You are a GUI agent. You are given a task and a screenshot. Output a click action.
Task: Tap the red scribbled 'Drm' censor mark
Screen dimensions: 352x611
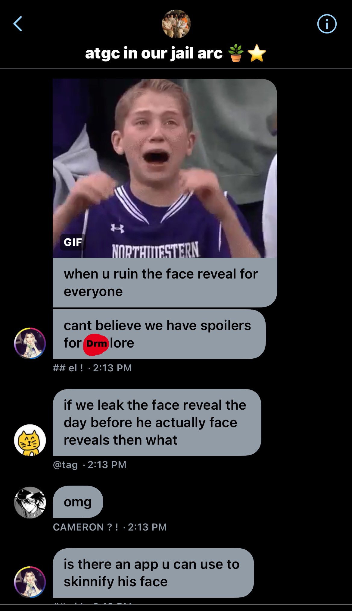pos(95,344)
